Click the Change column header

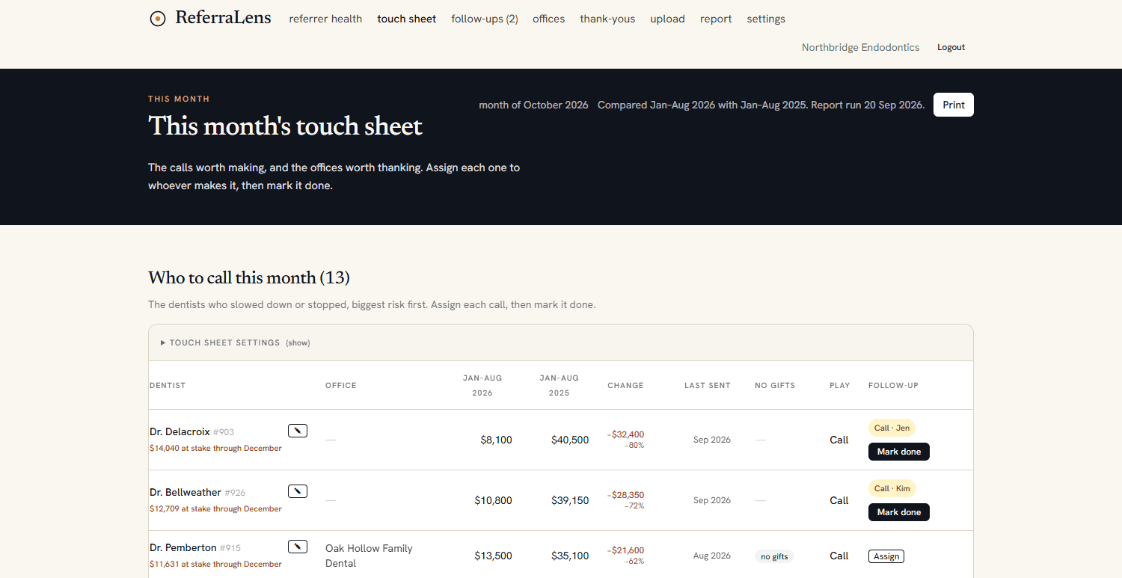[x=625, y=385]
